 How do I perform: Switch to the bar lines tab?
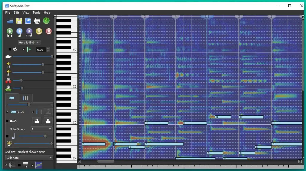[x=26, y=98]
